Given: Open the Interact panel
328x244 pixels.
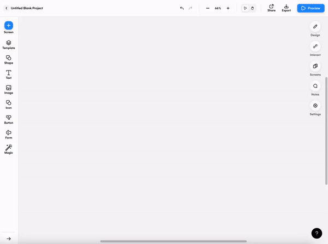Looking at the screenshot, I should click(315, 47).
